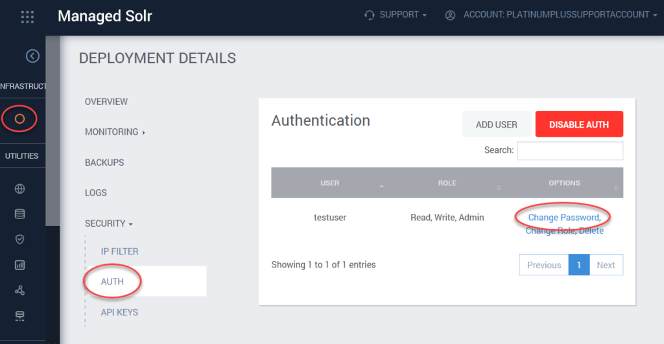
Task: Click the Disable Auth button
Action: click(579, 124)
